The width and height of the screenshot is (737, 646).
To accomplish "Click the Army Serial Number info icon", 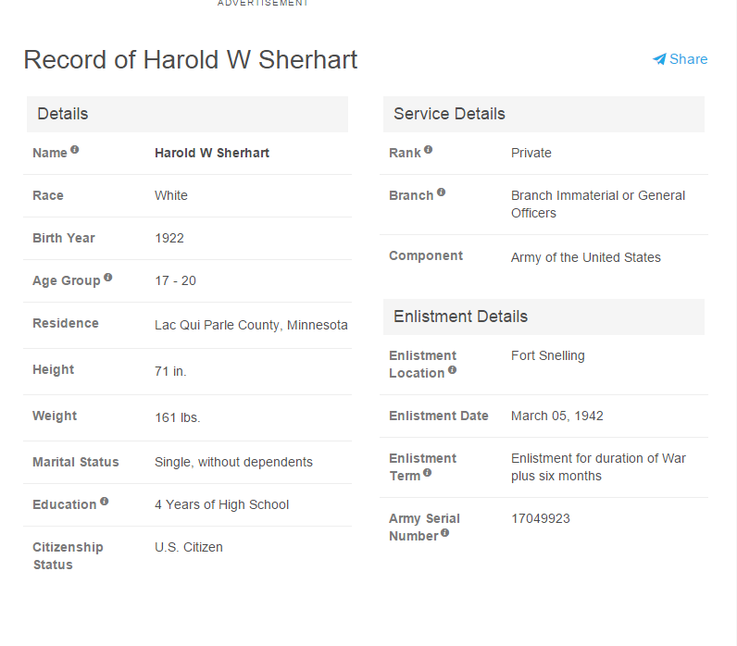I will click(x=445, y=533).
